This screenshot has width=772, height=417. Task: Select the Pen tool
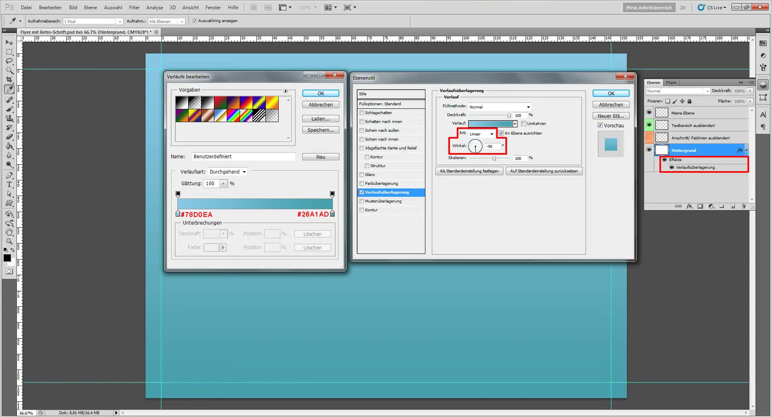(x=9, y=175)
